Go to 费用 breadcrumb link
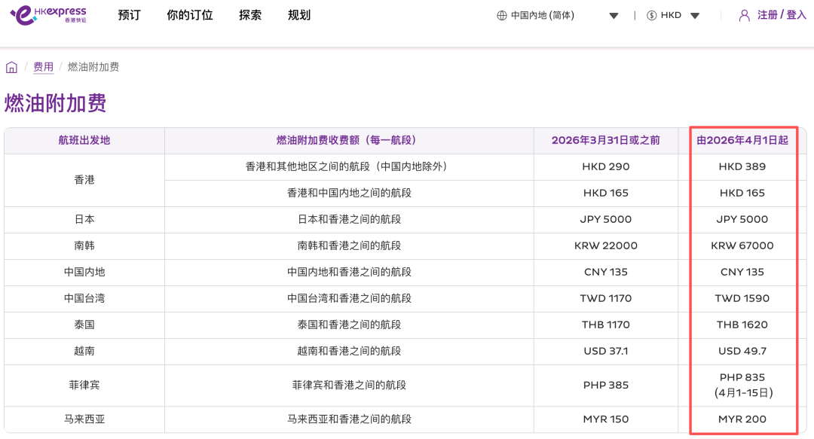 tap(43, 67)
